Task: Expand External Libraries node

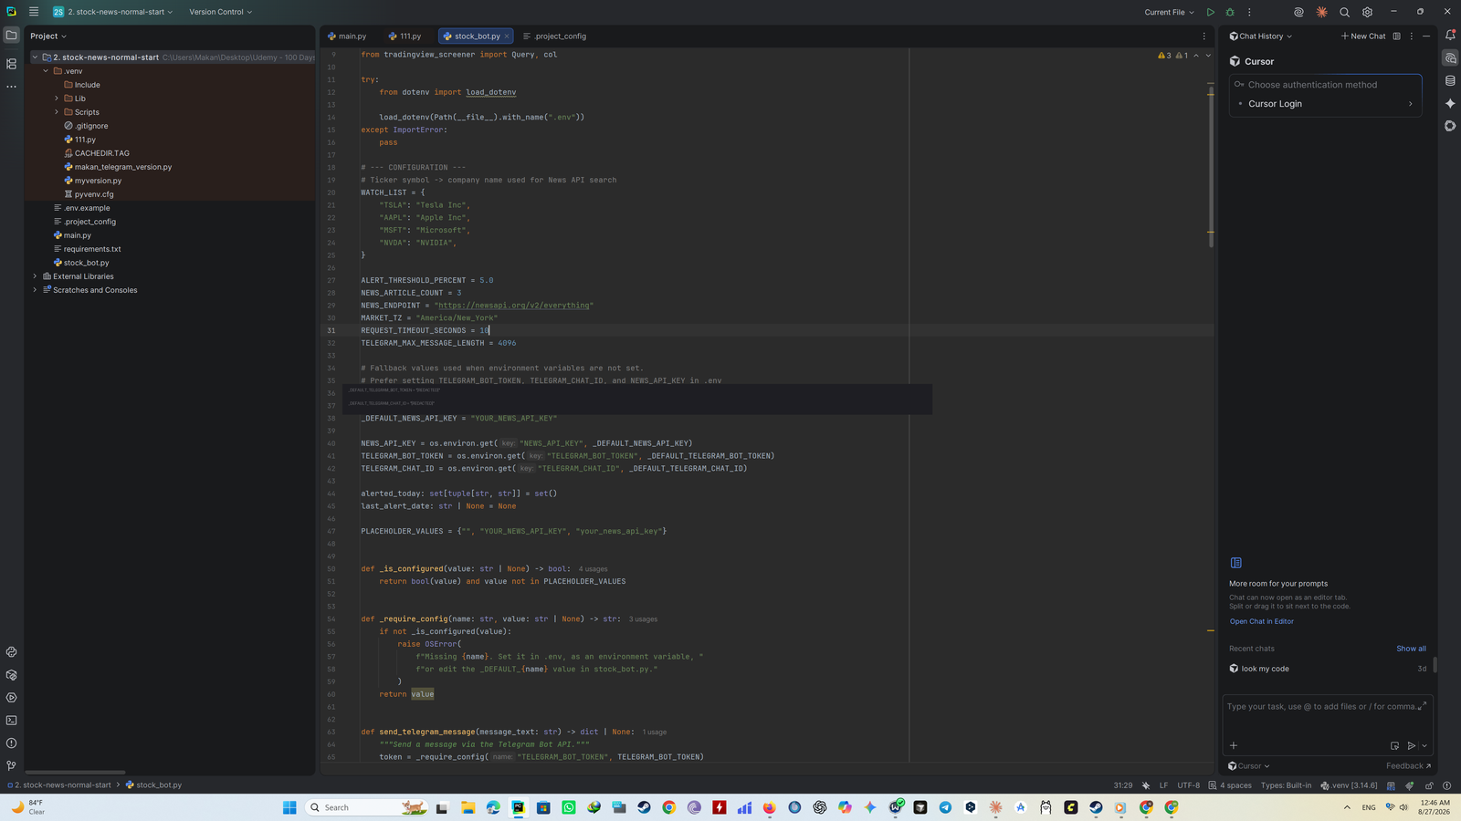Action: point(35,276)
